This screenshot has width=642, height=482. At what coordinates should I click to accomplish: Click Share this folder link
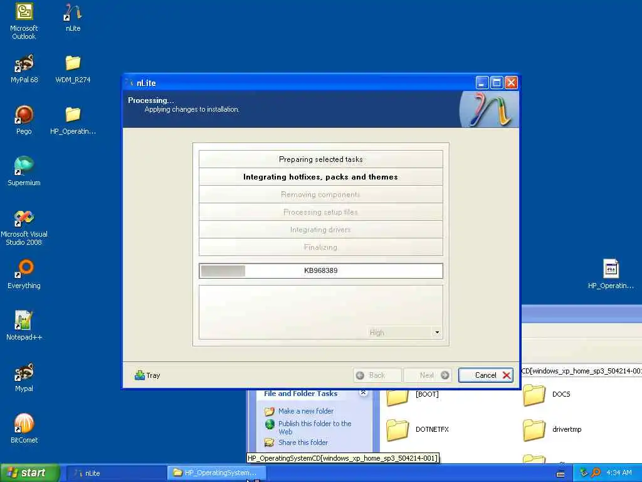pyautogui.click(x=303, y=442)
